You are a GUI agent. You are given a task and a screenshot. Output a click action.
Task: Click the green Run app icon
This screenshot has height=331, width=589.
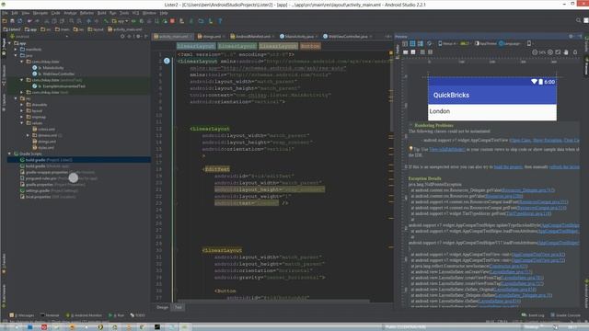(133, 21)
